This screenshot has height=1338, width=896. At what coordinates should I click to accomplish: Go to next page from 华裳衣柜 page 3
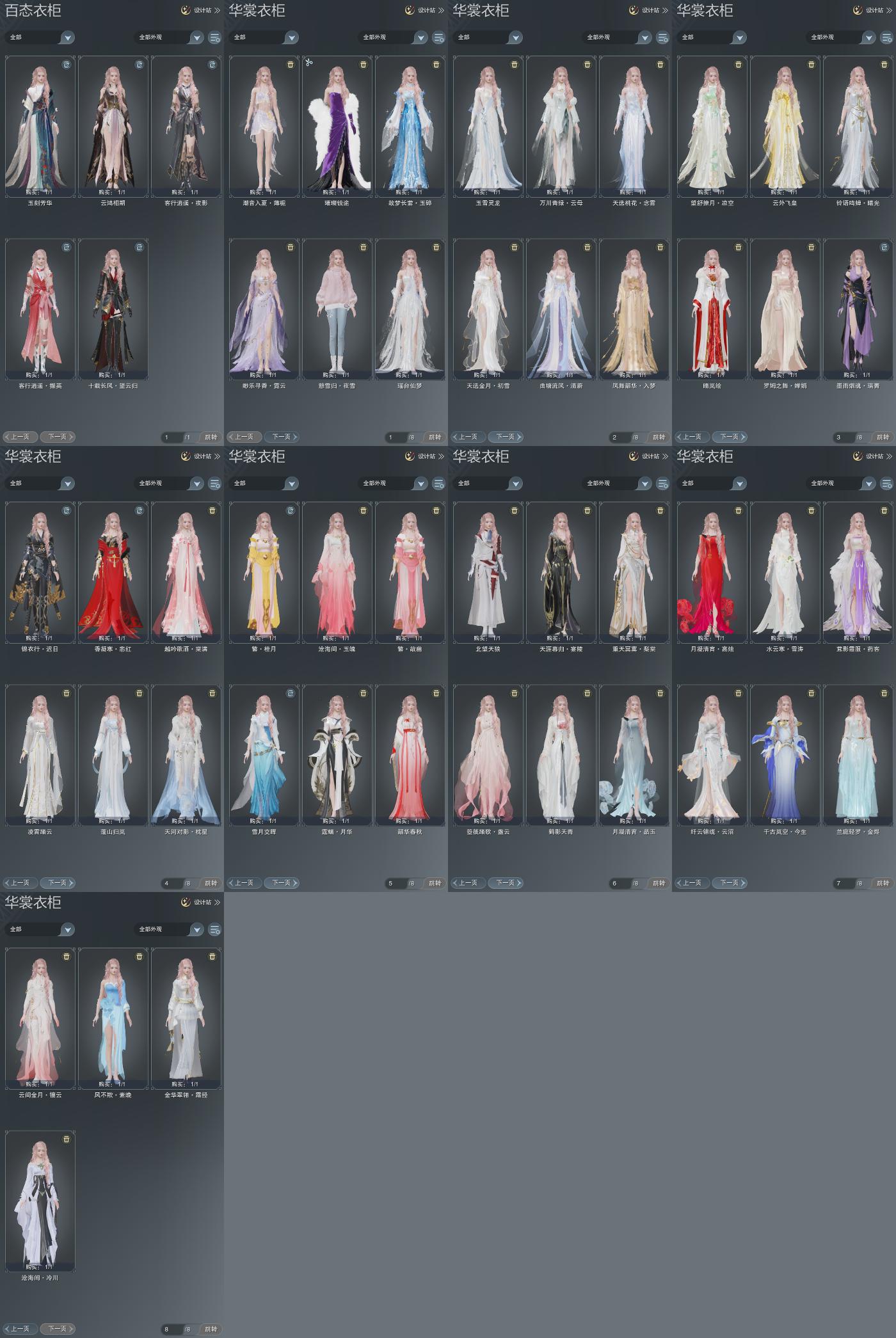pyautogui.click(x=730, y=437)
